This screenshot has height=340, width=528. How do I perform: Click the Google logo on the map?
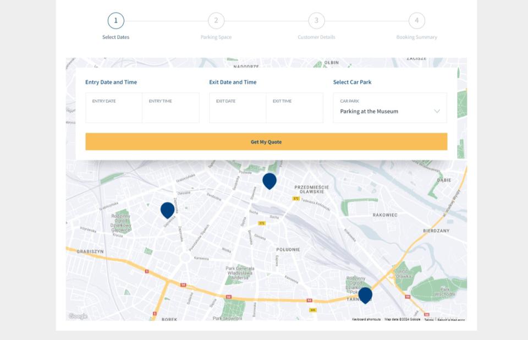pos(78,316)
